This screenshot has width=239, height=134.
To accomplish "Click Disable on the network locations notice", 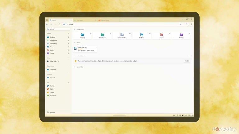I will [187, 61].
